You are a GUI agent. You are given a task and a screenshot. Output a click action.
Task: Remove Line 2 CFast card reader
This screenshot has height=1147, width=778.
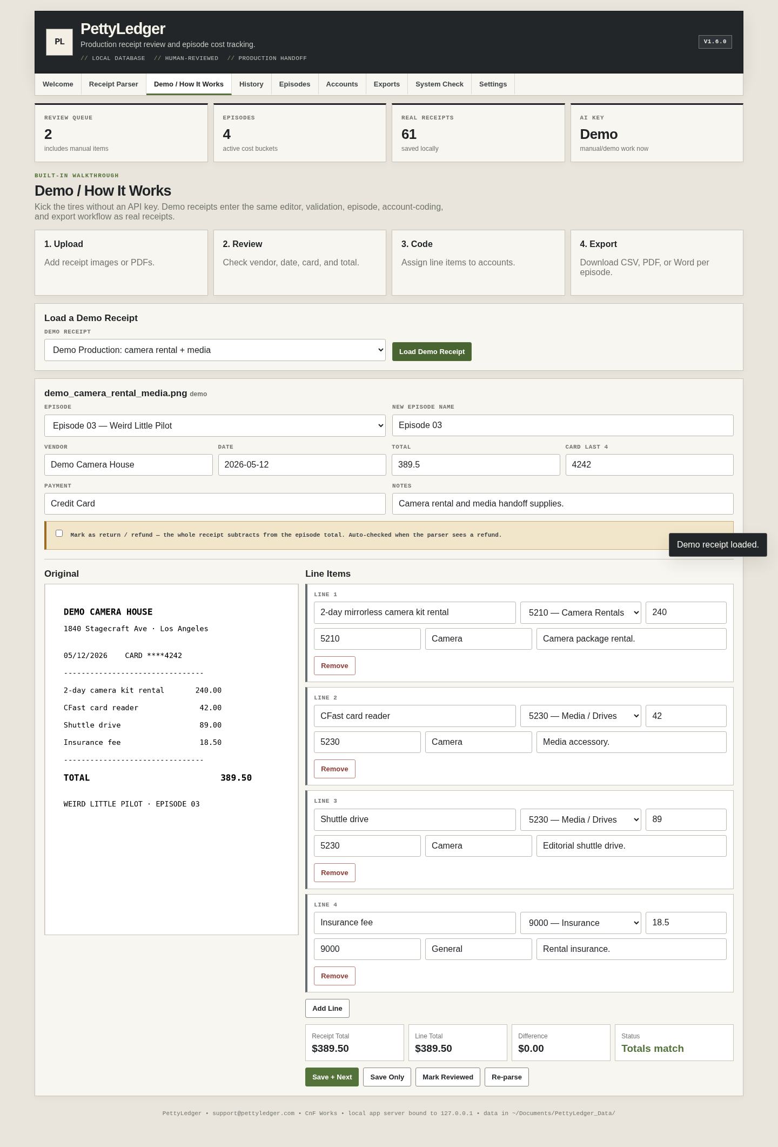point(334,769)
